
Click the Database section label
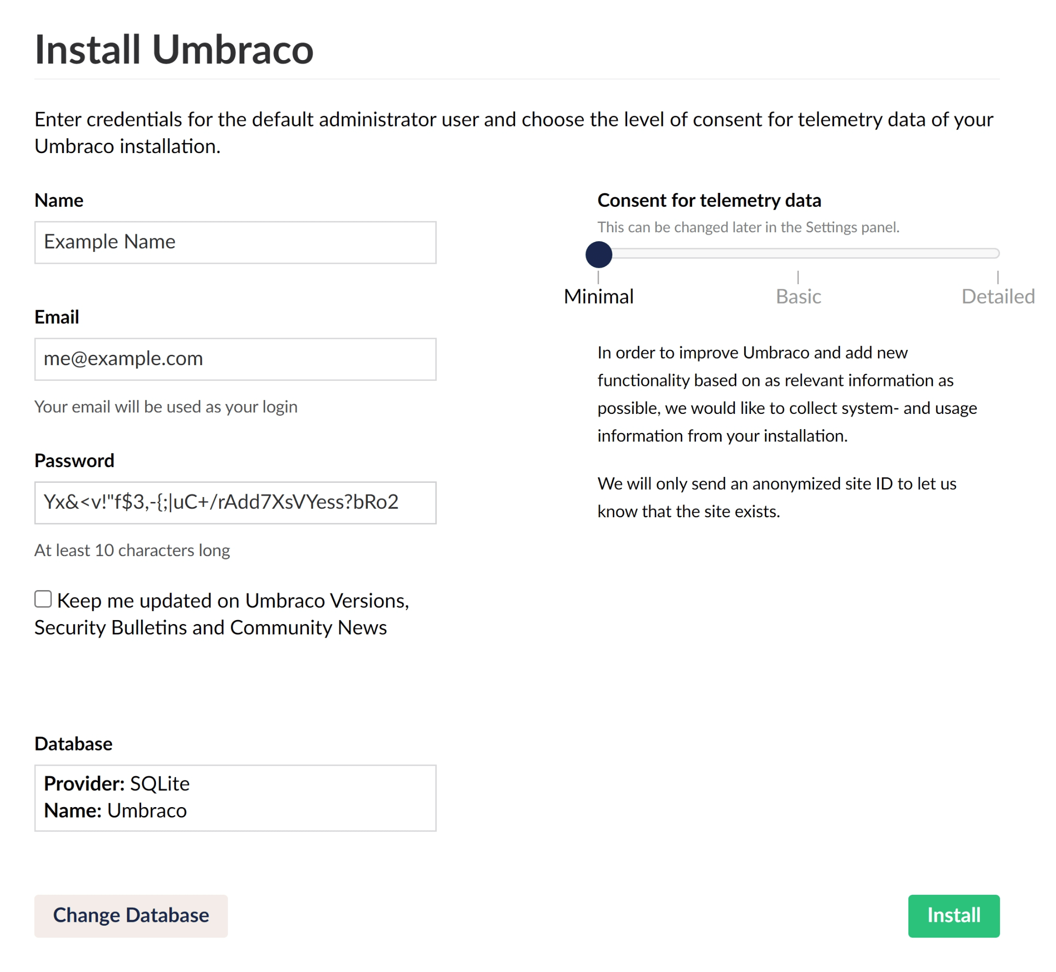click(x=74, y=744)
